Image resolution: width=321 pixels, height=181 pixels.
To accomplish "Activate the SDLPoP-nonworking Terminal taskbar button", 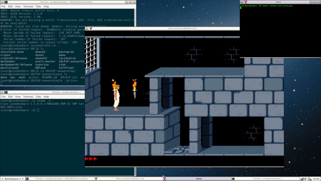I will pos(59,179).
